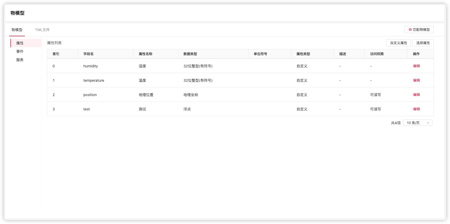Select the 物模型 tab
The width and height of the screenshot is (450, 224).
(17, 30)
